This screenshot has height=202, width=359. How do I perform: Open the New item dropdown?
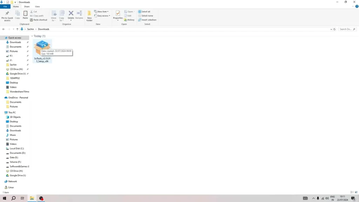[x=101, y=12]
